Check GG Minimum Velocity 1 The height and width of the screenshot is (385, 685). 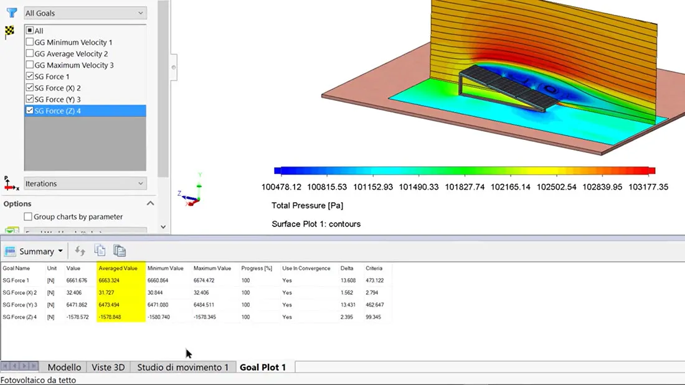tap(30, 42)
